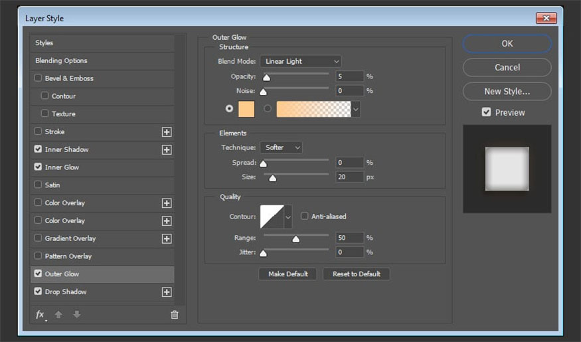This screenshot has height=342, width=581.
Task: Click the solid orange glow color swatch
Action: 246,109
